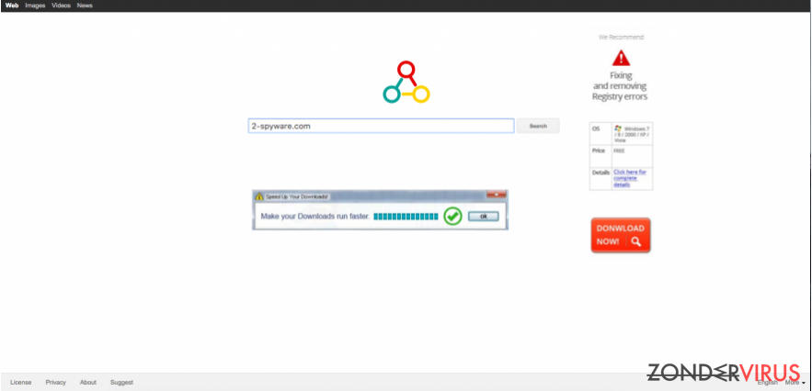812x391 pixels.
Task: Open the Fixing and removing Registry errors ad
Action: (620, 86)
